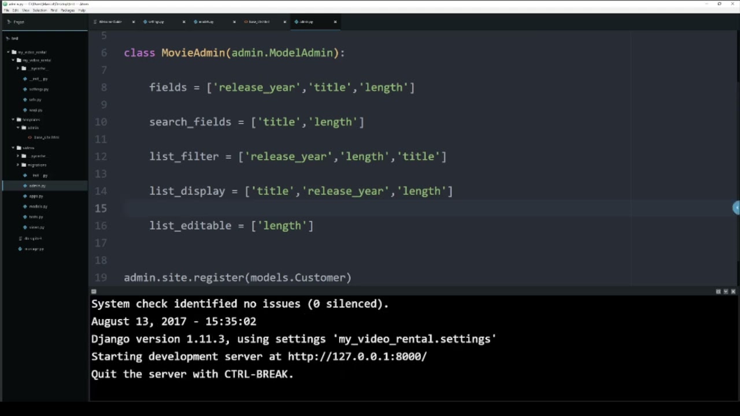
Task: Collapse the nested my_video_rental subfolder
Action: point(13,60)
